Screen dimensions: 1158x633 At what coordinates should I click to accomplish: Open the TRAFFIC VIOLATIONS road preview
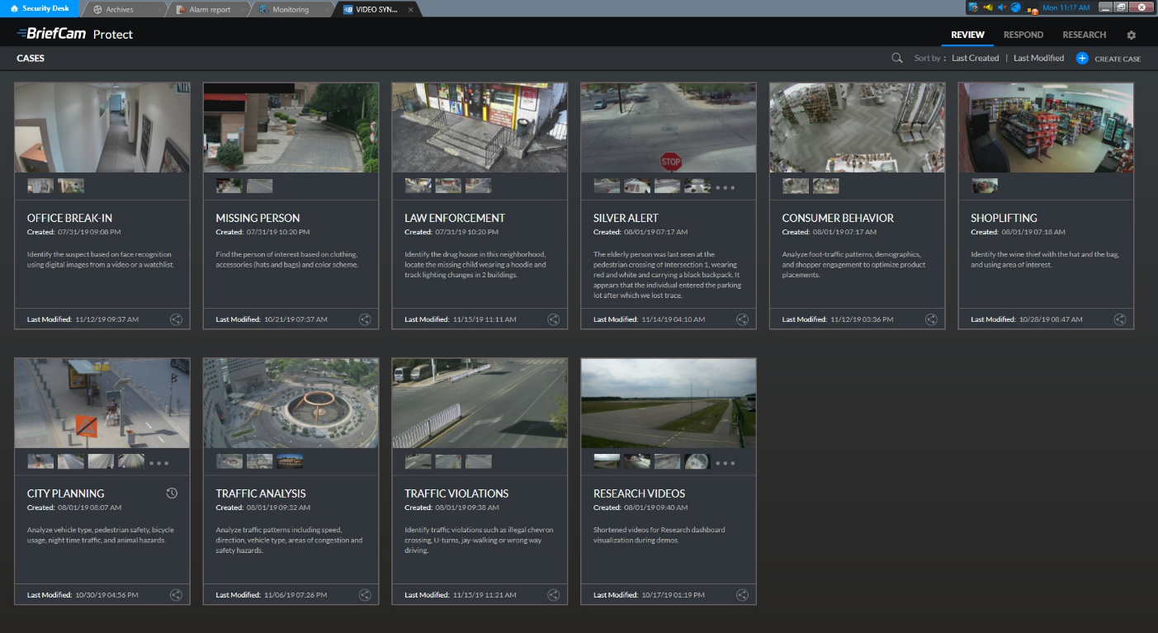click(x=480, y=403)
